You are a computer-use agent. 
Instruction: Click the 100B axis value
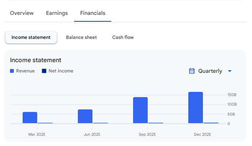tap(232, 104)
